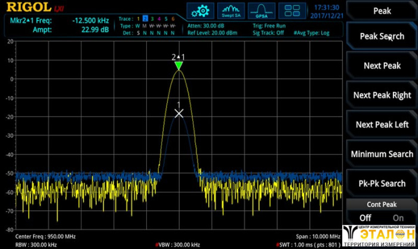Viewport: 418px width, 249px height.
Task: Open the Peak menu header
Action: pyautogui.click(x=382, y=11)
